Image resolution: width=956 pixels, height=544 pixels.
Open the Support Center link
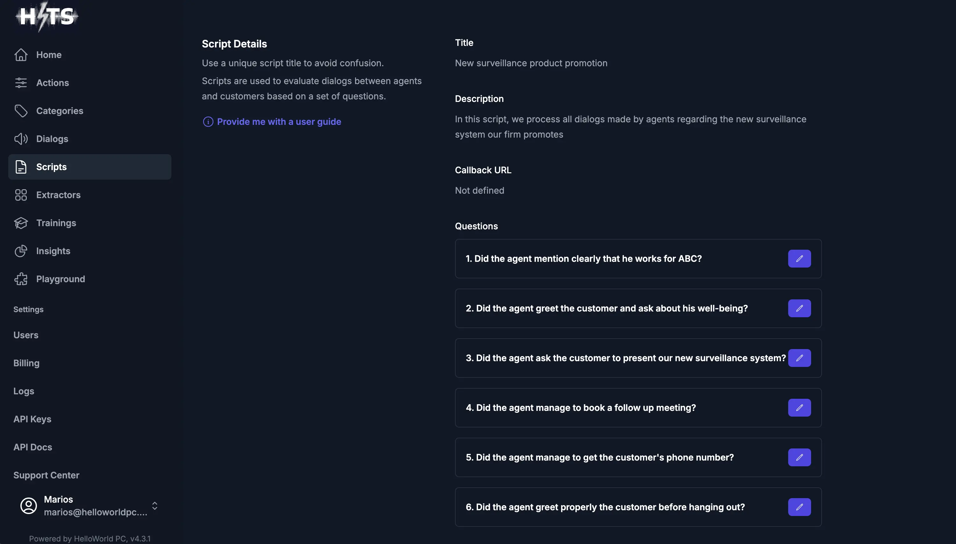(x=46, y=475)
